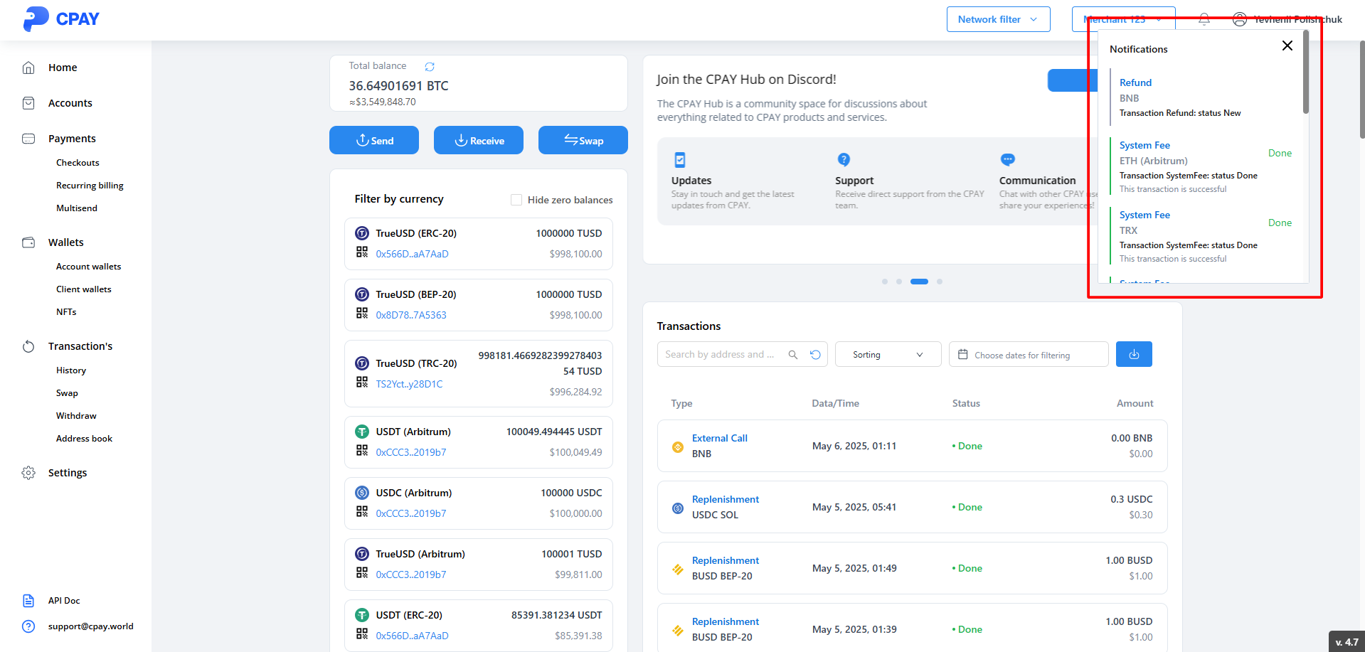The image size is (1365, 652).
Task: Download the transactions export
Action: 1134,354
